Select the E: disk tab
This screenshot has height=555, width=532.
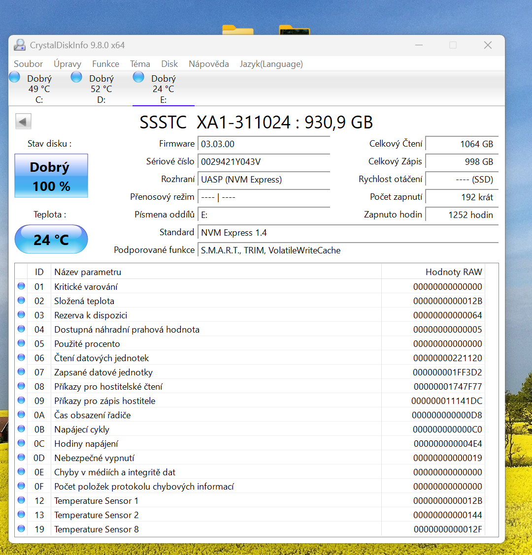point(164,89)
